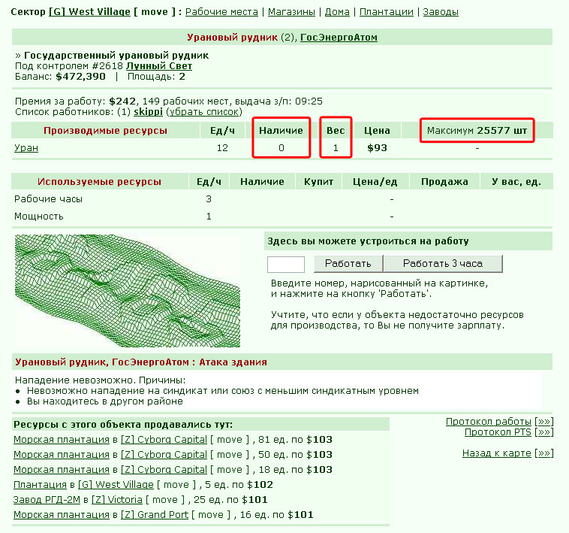The height and width of the screenshot is (533, 569).
Task: Open Cyborg Capital link in the 18 ед. row
Action: click(164, 469)
